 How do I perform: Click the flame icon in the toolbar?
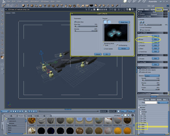(66, 6)
